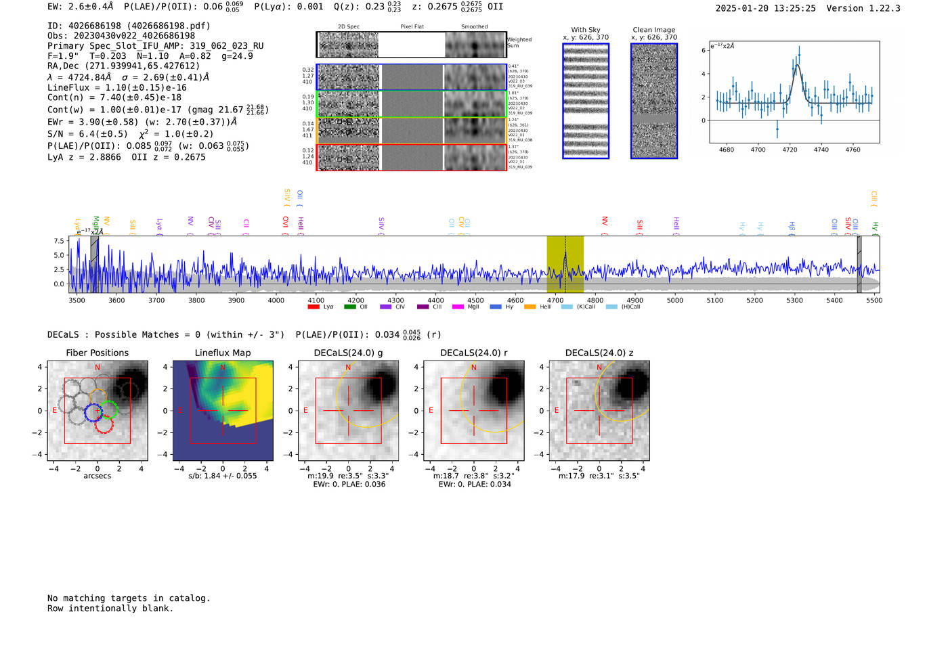
Task: Click the "Row intentionally blank." text
Action: tap(110, 608)
